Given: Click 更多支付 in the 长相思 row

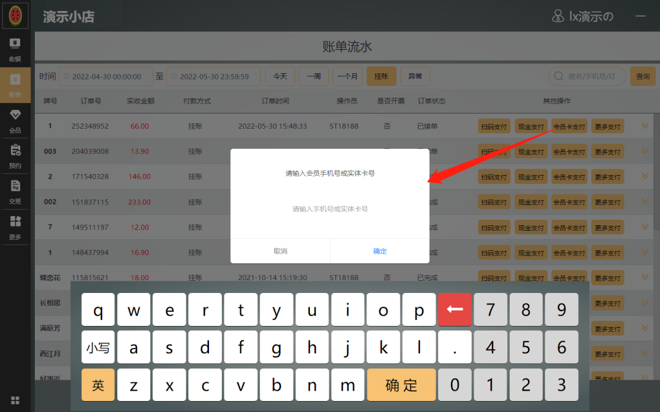Looking at the screenshot, I should (x=607, y=303).
